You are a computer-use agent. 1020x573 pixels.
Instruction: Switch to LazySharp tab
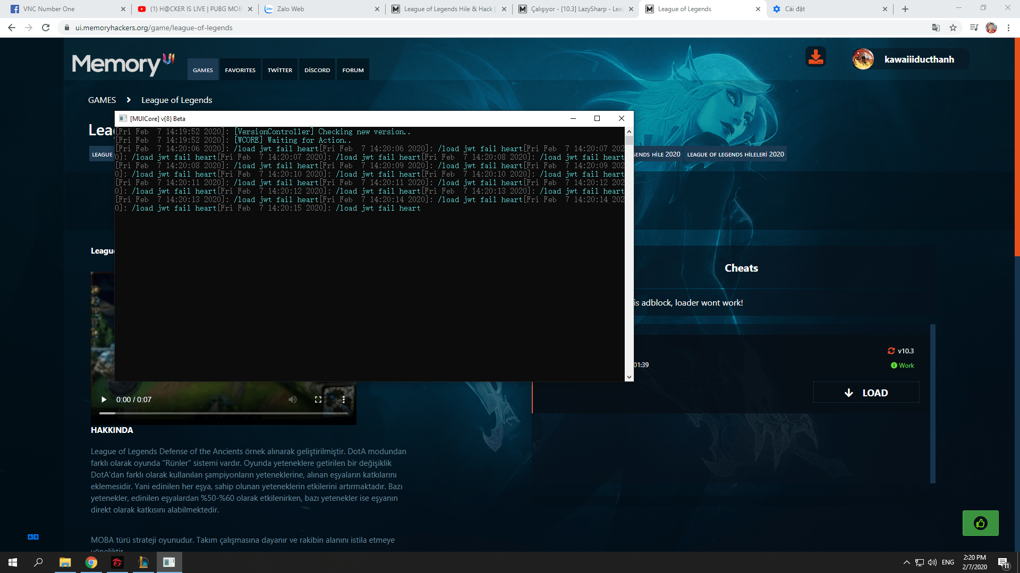pos(576,9)
